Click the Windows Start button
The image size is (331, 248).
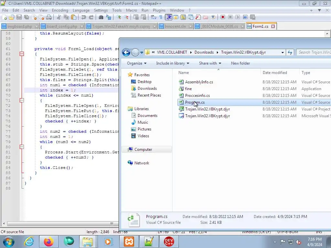tap(8, 242)
